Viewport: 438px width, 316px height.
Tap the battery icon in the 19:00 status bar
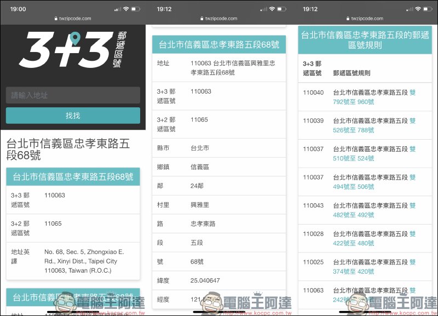coord(137,9)
